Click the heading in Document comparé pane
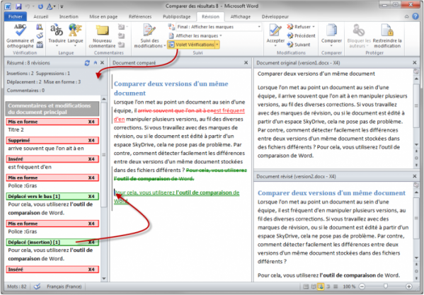 point(171,88)
